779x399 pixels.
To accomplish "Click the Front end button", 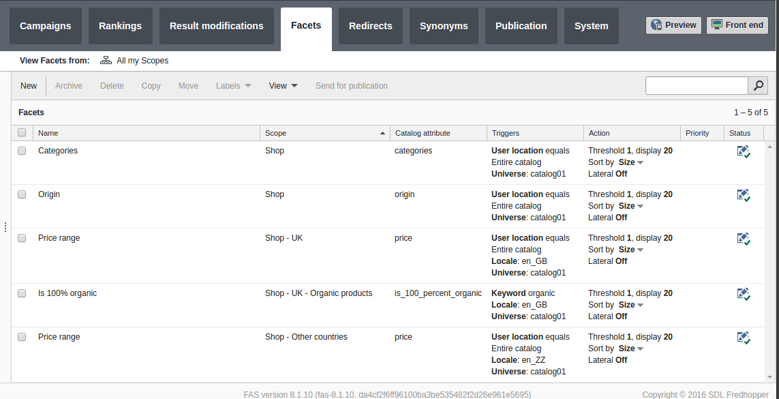I will (737, 25).
